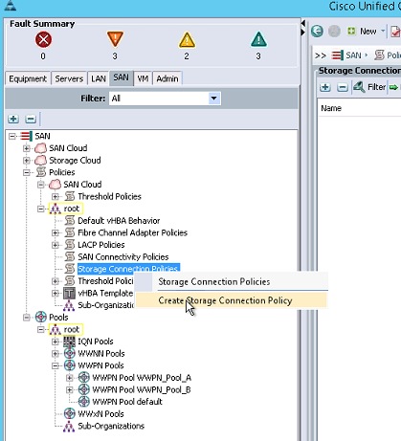Click the Pools target icon
Screen dimensions: 401x441
[x=41, y=317]
